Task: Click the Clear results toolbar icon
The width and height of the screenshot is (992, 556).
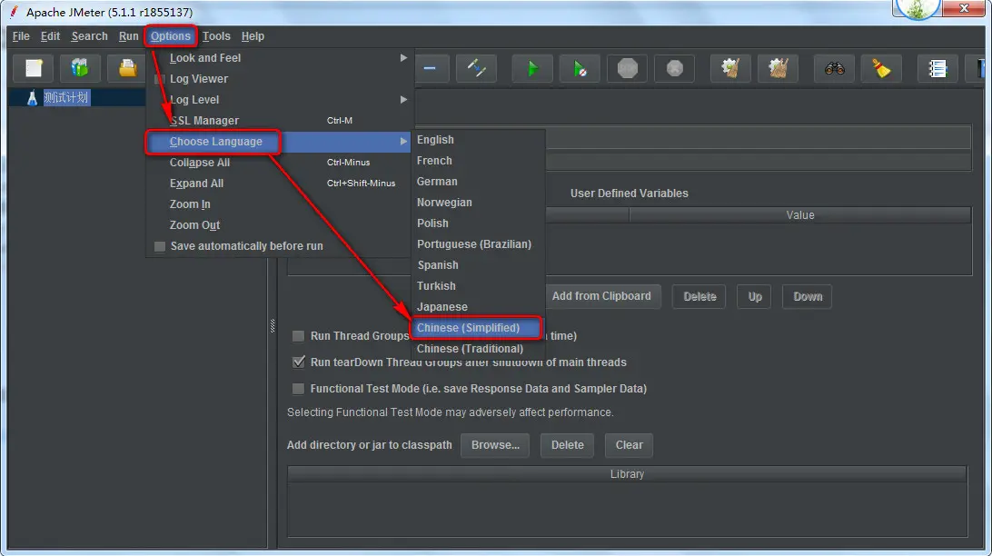Action: [730, 67]
